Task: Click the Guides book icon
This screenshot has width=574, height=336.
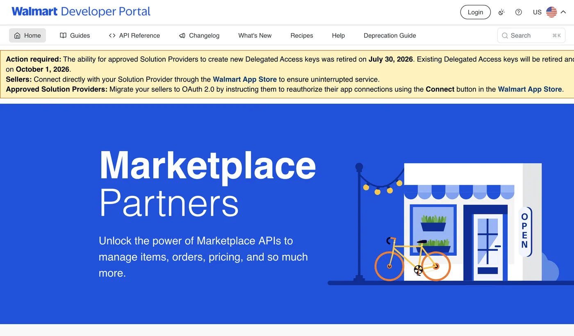Action: coord(63,36)
